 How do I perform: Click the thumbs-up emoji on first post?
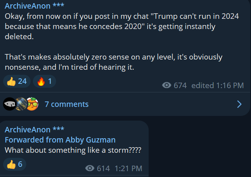[11, 81]
